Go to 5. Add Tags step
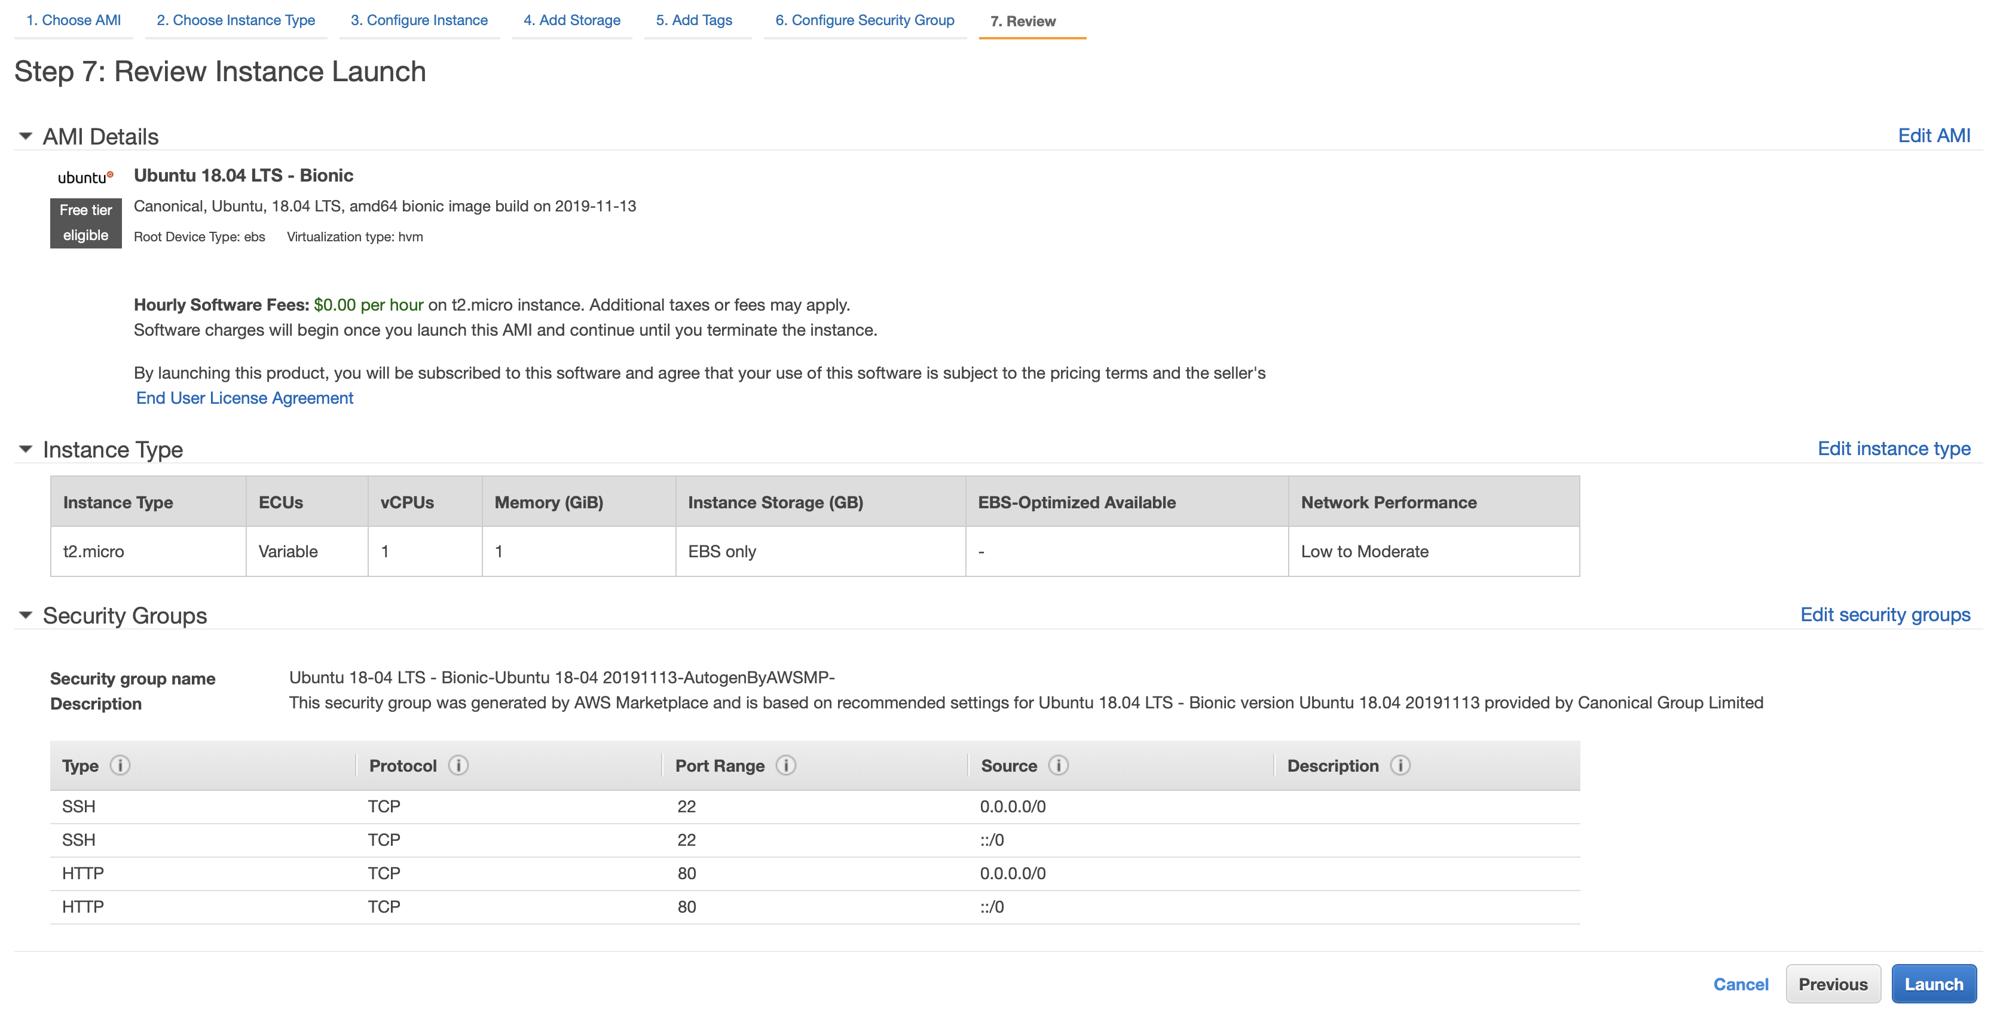The image size is (2000, 1013). 693,20
